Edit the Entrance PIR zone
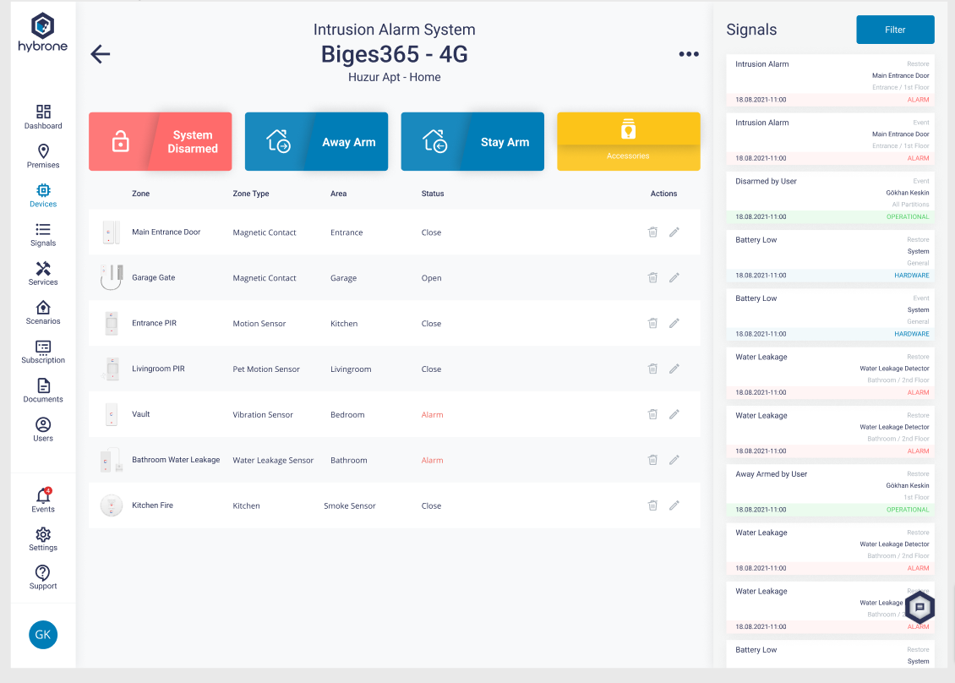This screenshot has height=683, width=955. click(x=674, y=324)
